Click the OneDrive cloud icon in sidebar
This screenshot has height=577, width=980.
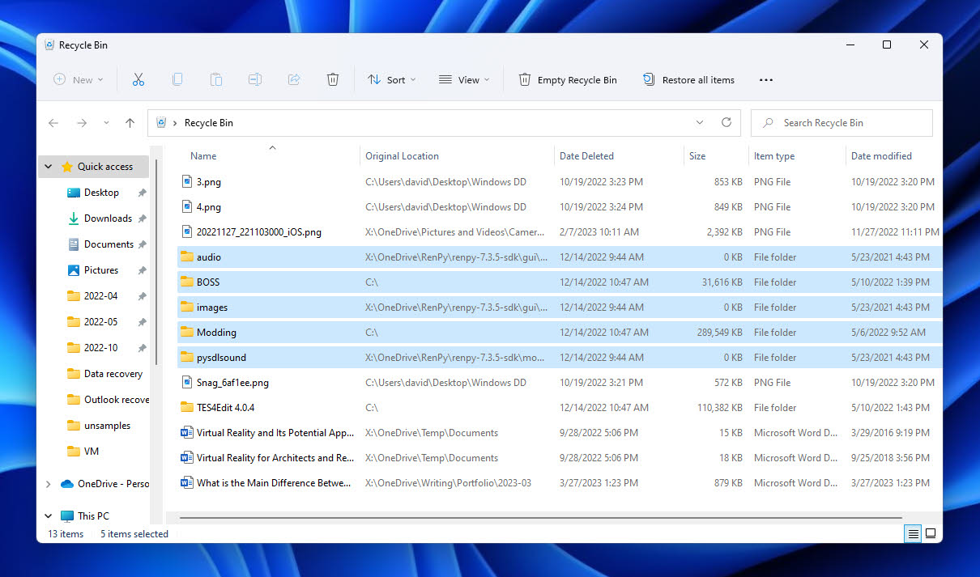(67, 484)
